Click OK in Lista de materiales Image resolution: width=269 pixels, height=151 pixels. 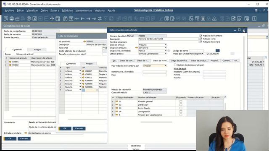point(65,128)
